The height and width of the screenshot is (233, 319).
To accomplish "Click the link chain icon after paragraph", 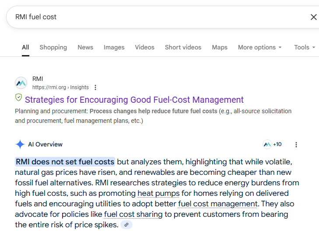I will tap(126, 225).
